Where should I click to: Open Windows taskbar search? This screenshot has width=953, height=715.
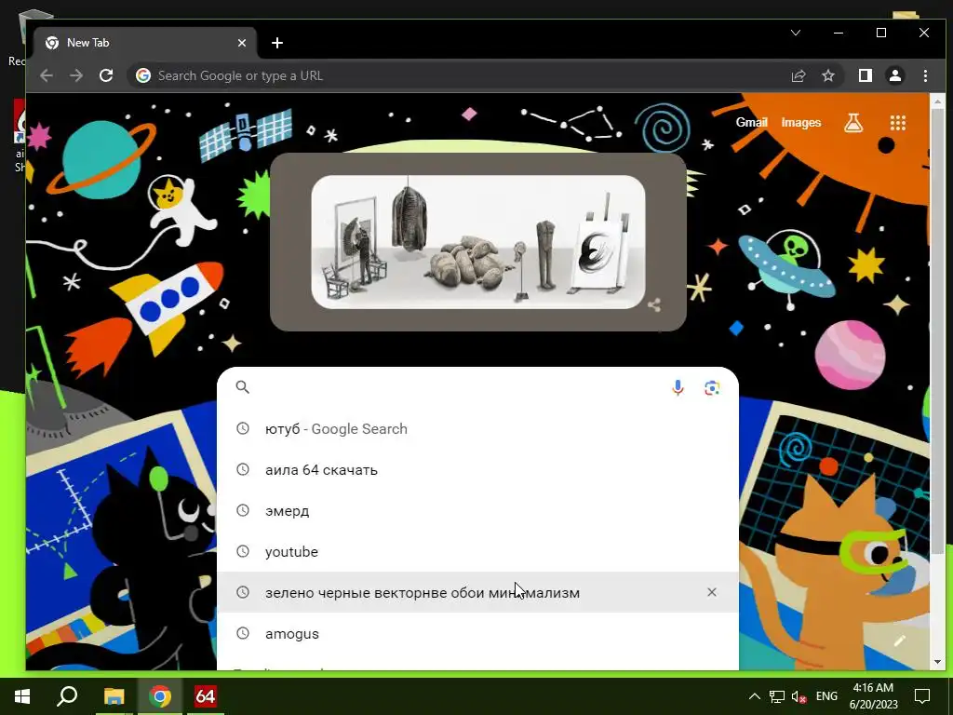67,696
